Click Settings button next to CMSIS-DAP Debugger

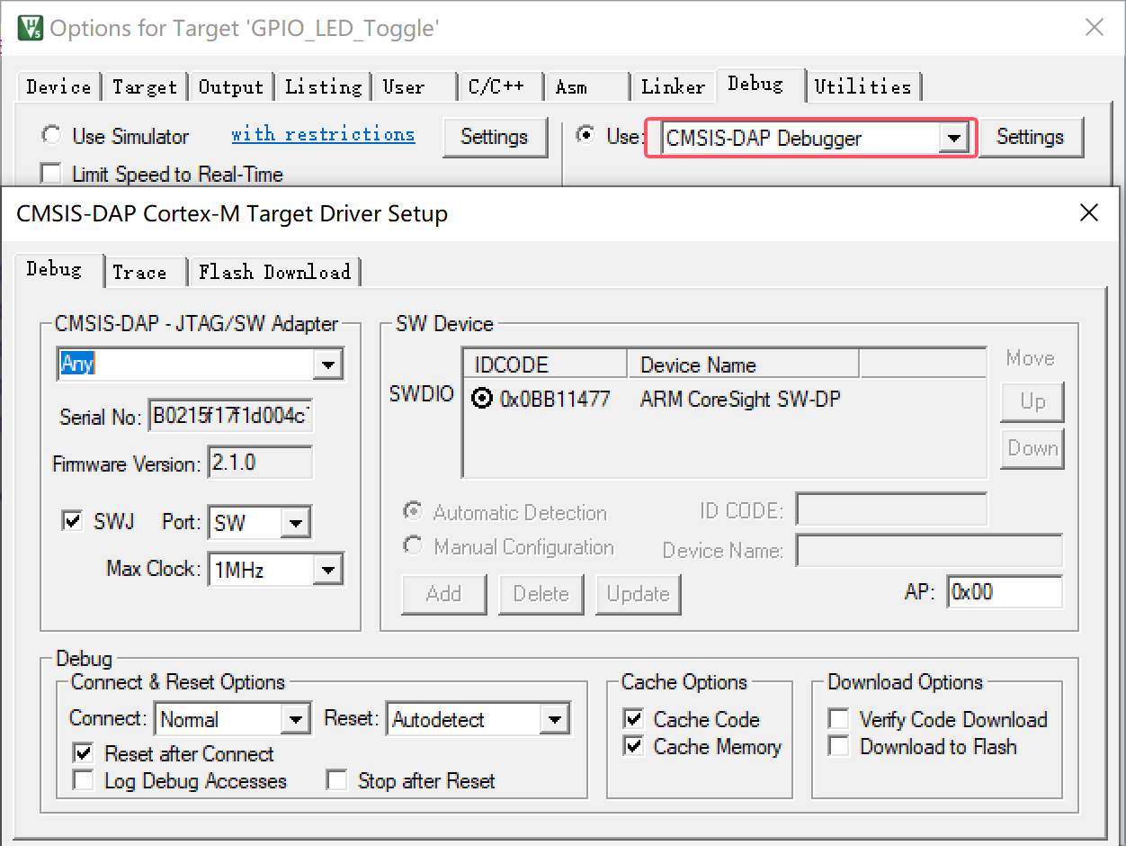(1030, 137)
